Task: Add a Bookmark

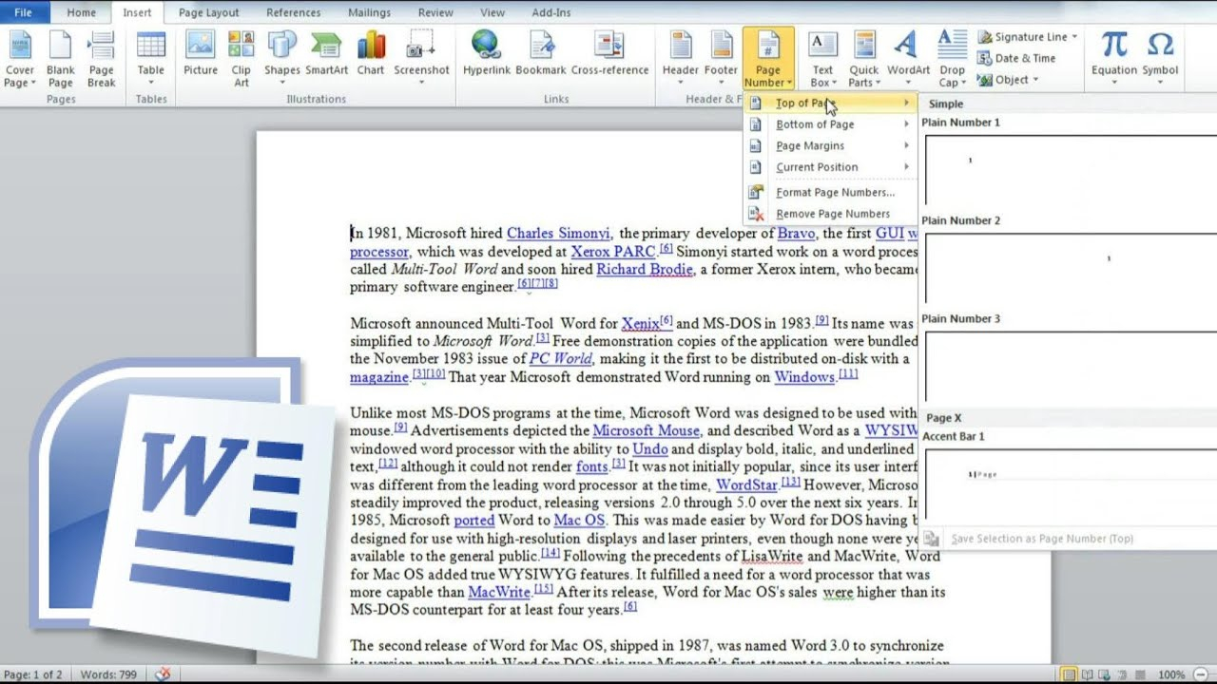Action: coord(541,54)
